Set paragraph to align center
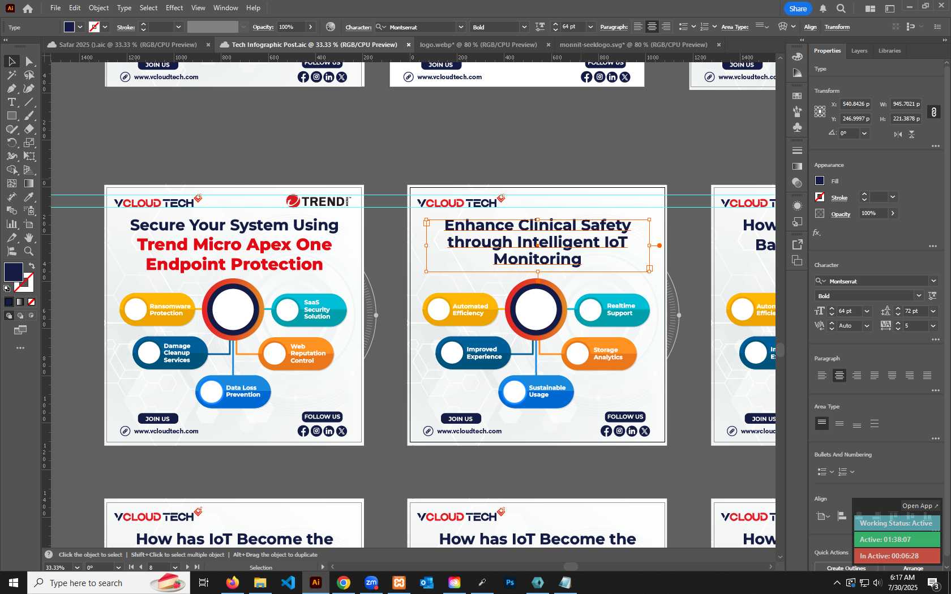Screen dimensions: 951x594 pyautogui.click(x=839, y=376)
